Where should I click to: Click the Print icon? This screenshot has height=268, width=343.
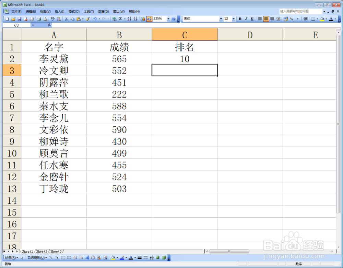39,19
